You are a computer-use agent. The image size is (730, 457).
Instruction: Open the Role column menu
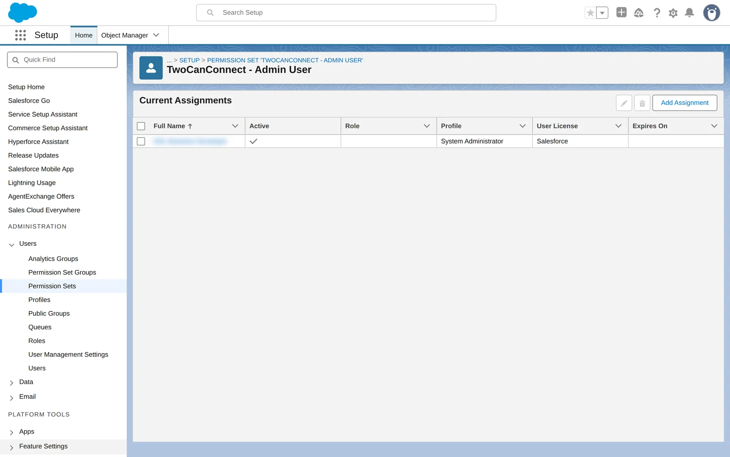[427, 126]
